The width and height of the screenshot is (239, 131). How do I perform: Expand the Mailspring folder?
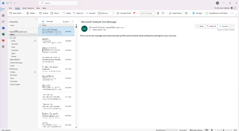click(x=9, y=69)
